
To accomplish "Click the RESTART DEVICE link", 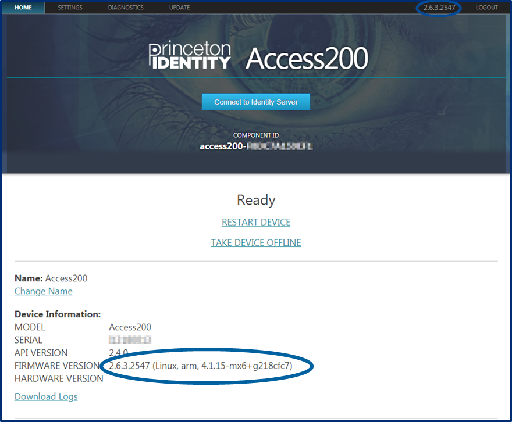I will pyautogui.click(x=256, y=222).
